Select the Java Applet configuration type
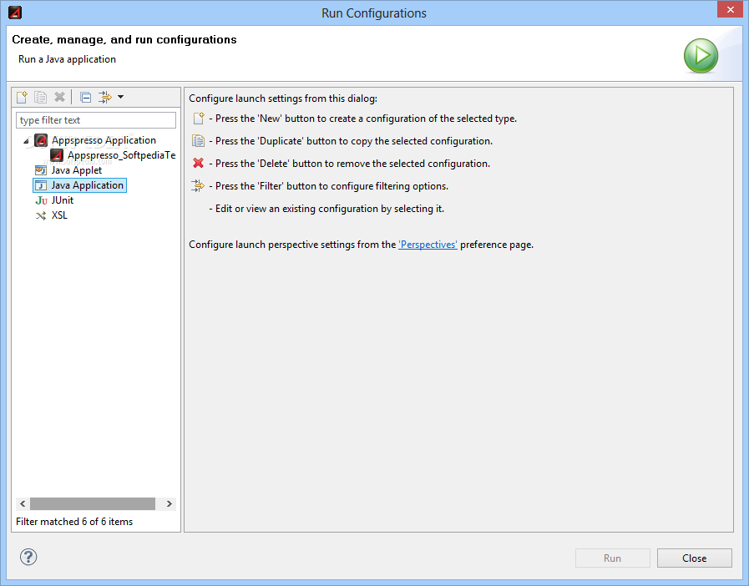This screenshot has width=749, height=586. point(77,170)
